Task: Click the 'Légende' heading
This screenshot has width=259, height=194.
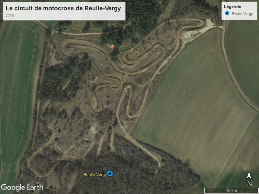Action: [x=232, y=7]
